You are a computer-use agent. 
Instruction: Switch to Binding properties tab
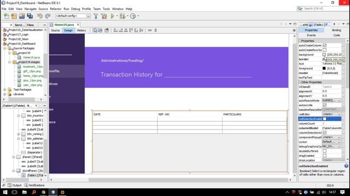[x=336, y=30]
